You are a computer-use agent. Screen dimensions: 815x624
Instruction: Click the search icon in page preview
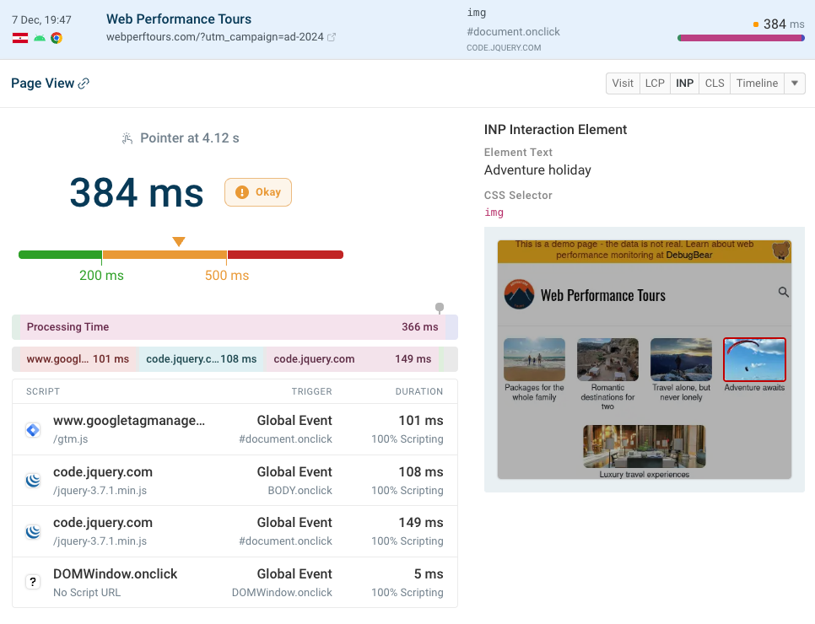783,293
